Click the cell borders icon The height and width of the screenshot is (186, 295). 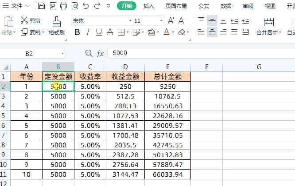(x=121, y=32)
